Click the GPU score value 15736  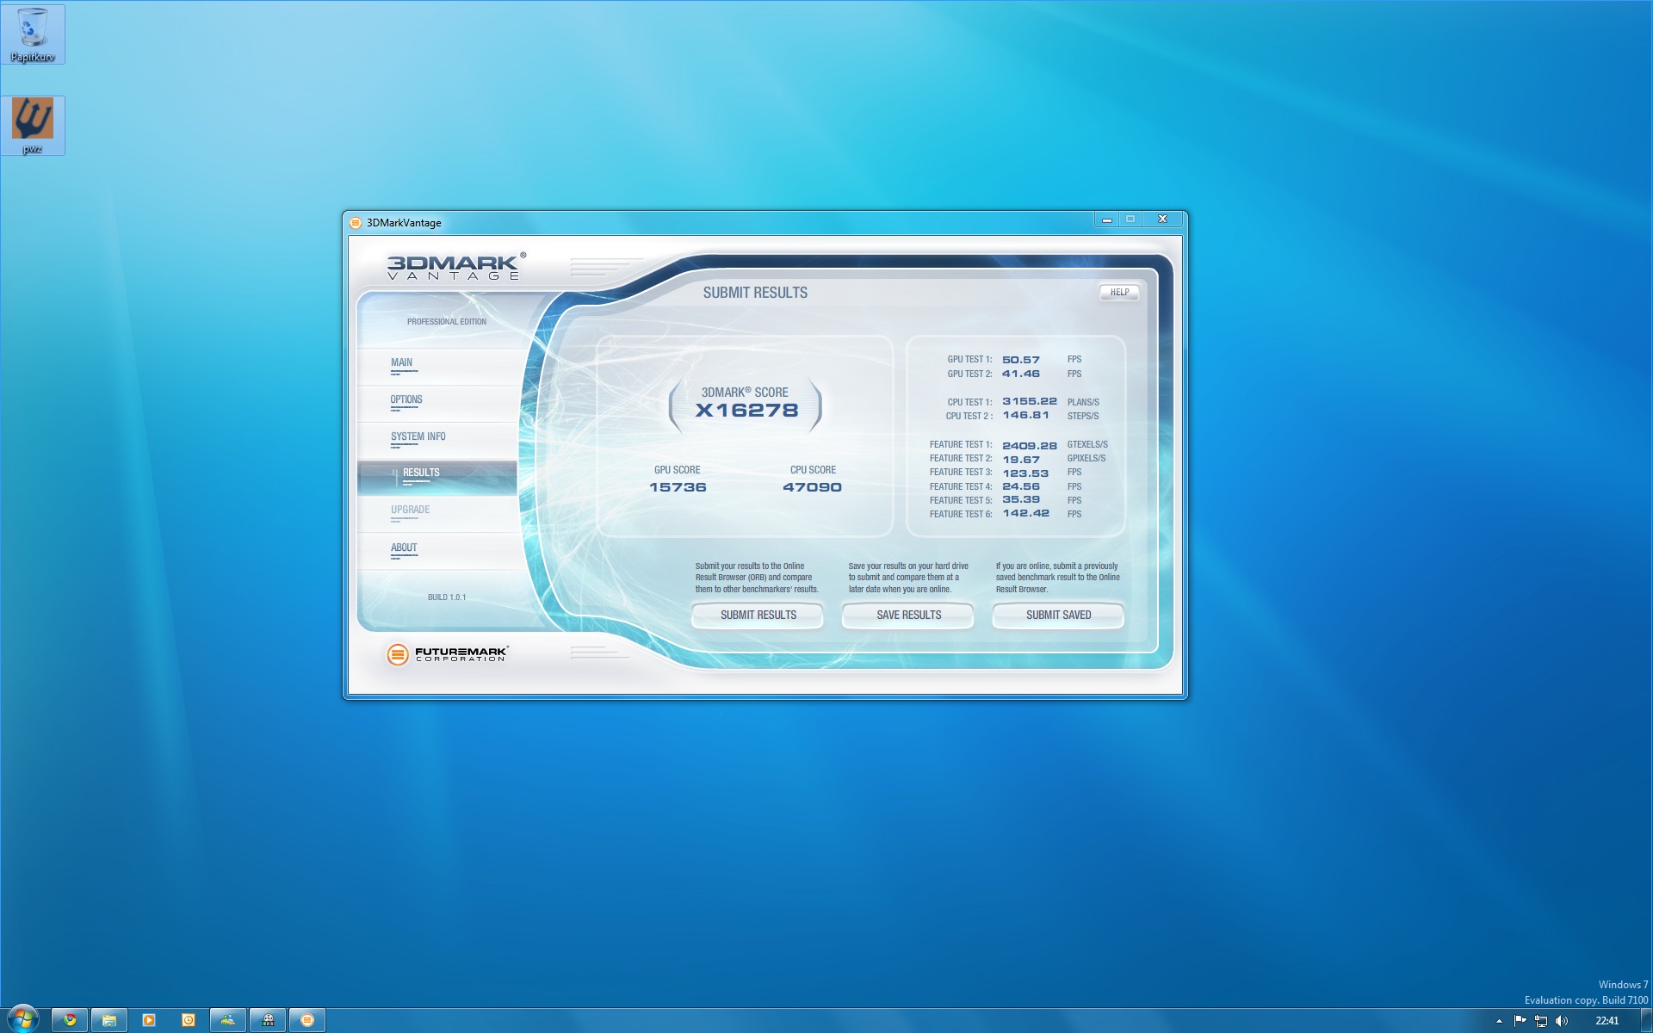coord(678,487)
